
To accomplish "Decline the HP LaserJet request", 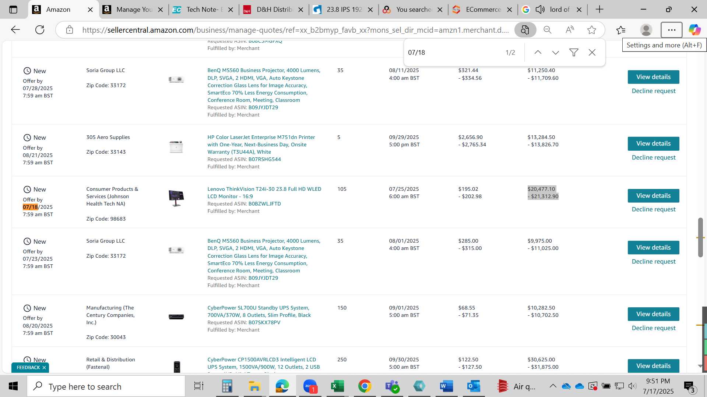I will point(653,157).
